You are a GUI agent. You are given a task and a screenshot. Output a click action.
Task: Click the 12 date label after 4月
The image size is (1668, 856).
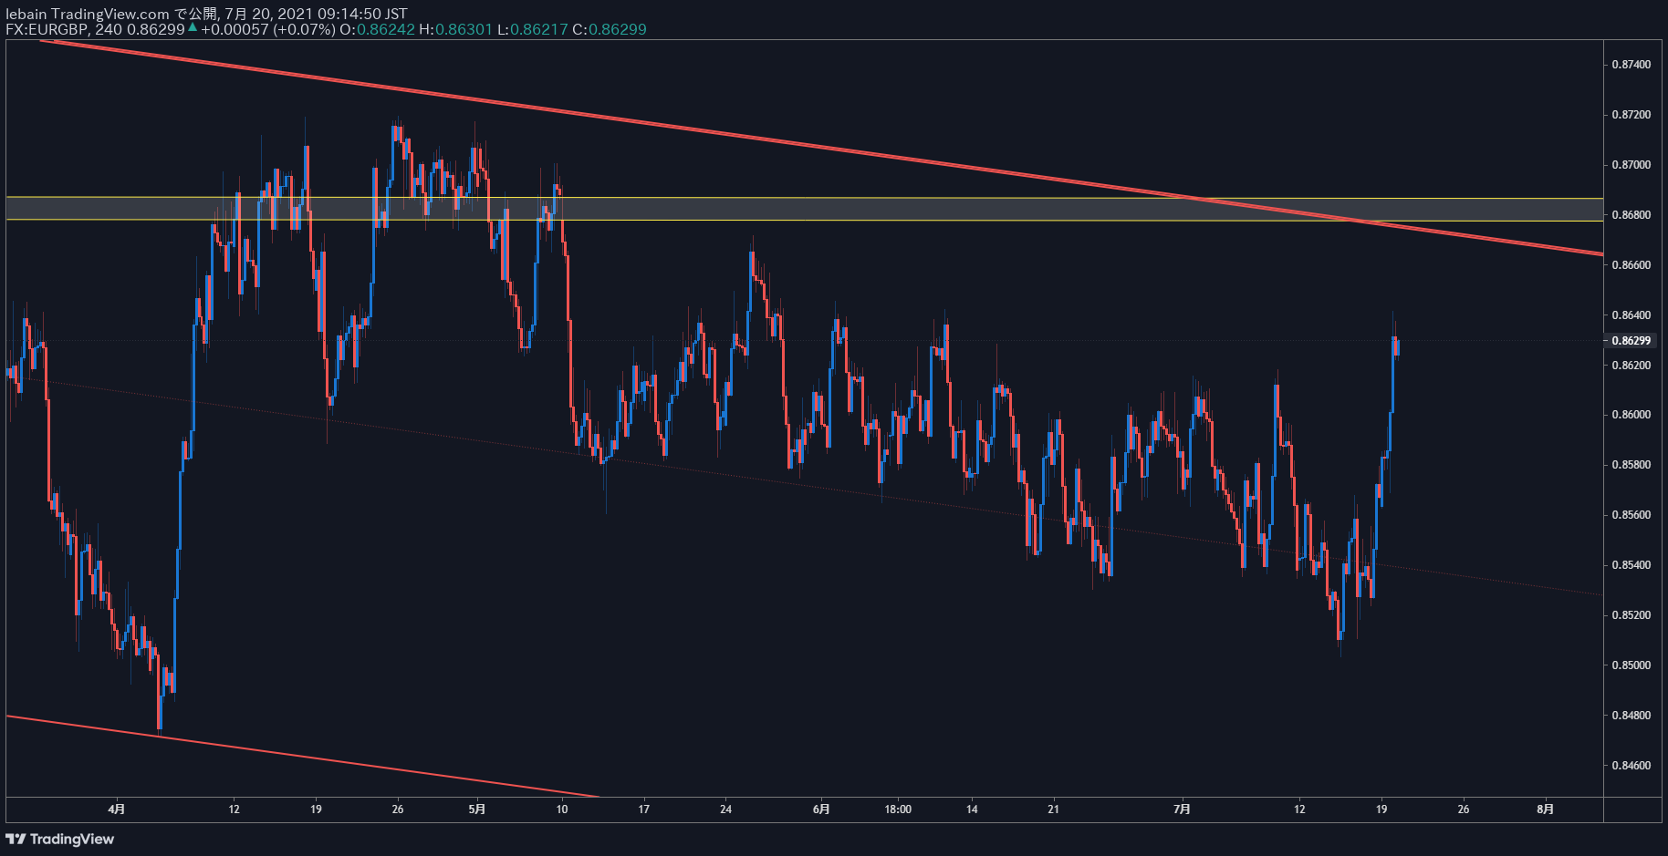coord(235,810)
